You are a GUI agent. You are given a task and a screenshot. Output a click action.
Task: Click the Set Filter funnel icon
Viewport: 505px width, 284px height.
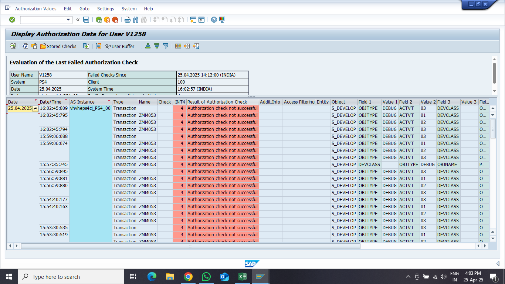(x=166, y=46)
